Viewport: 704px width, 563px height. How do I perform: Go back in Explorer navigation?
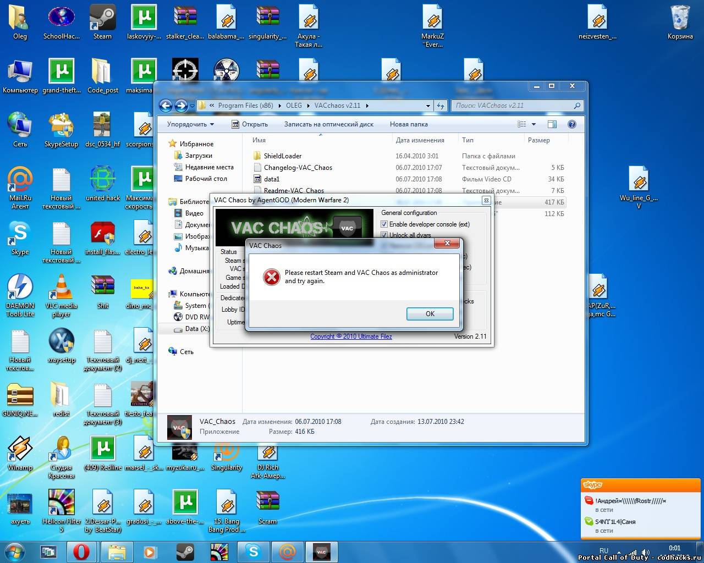[166, 106]
